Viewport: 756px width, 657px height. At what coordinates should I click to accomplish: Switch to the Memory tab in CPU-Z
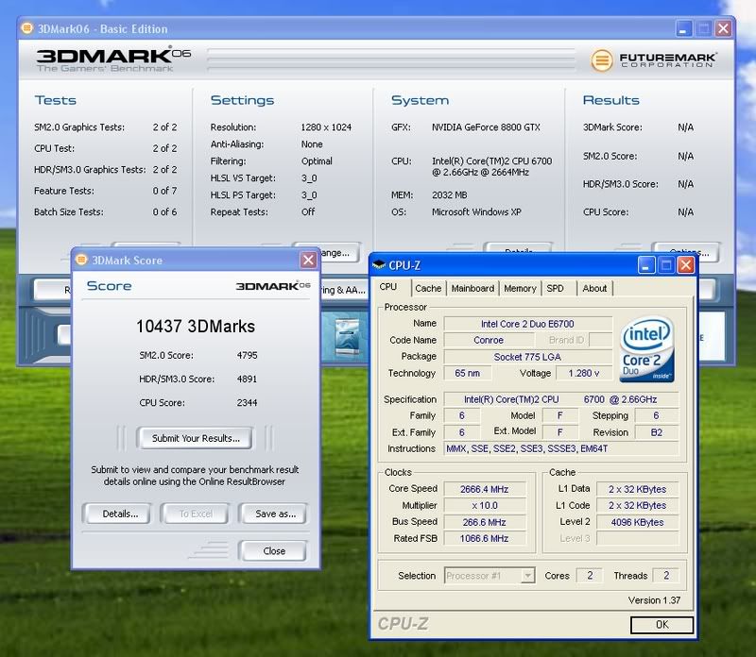click(x=520, y=289)
